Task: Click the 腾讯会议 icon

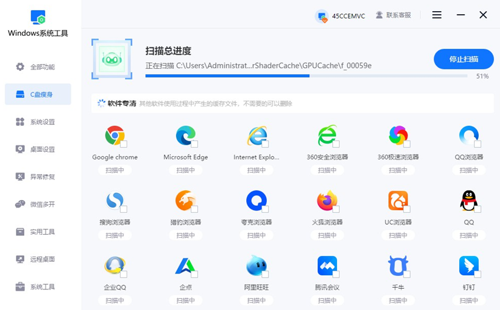Action: 327,266
